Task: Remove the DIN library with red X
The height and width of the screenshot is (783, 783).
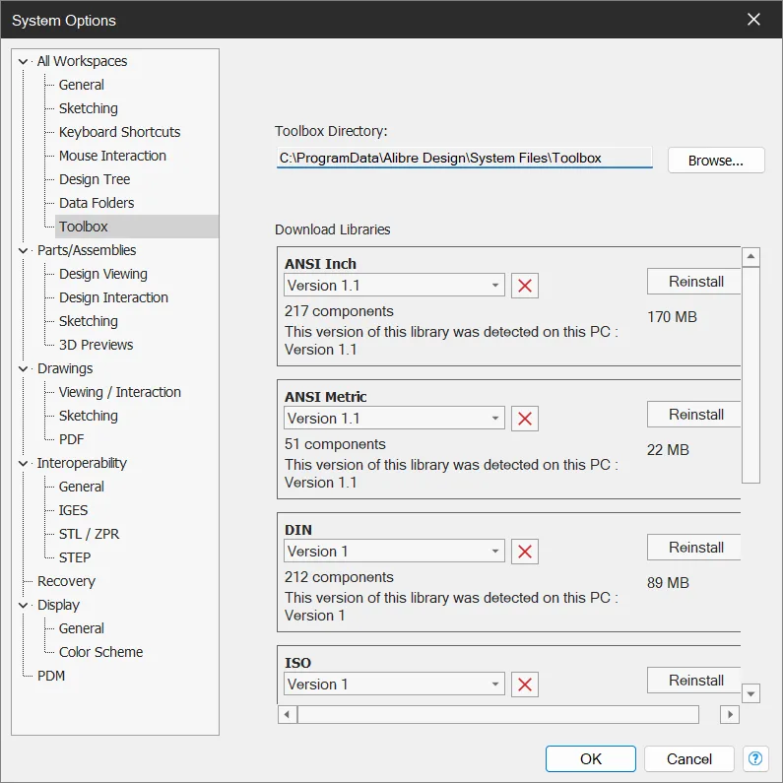Action: pos(524,552)
